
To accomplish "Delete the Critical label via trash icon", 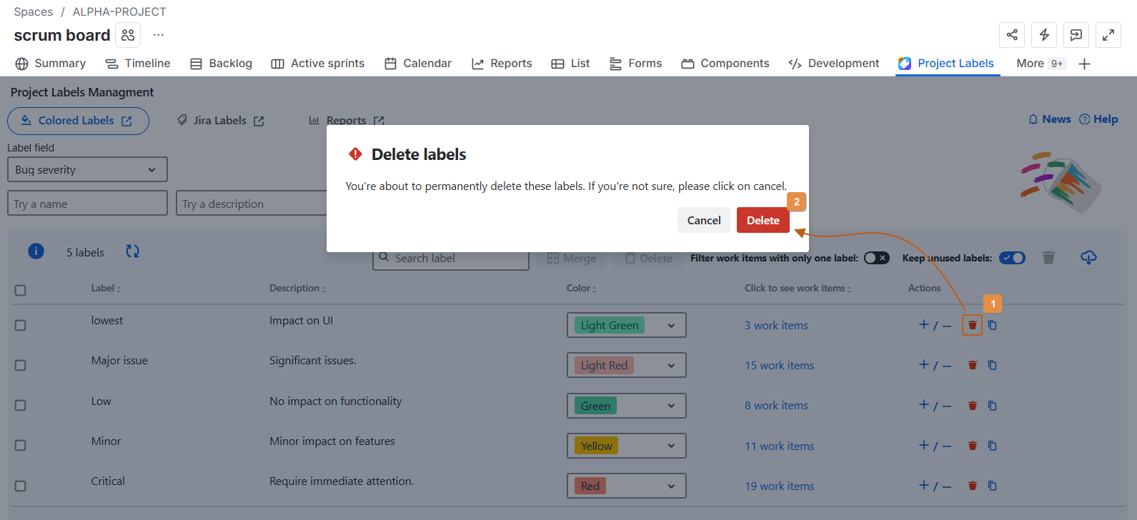I will [x=972, y=486].
